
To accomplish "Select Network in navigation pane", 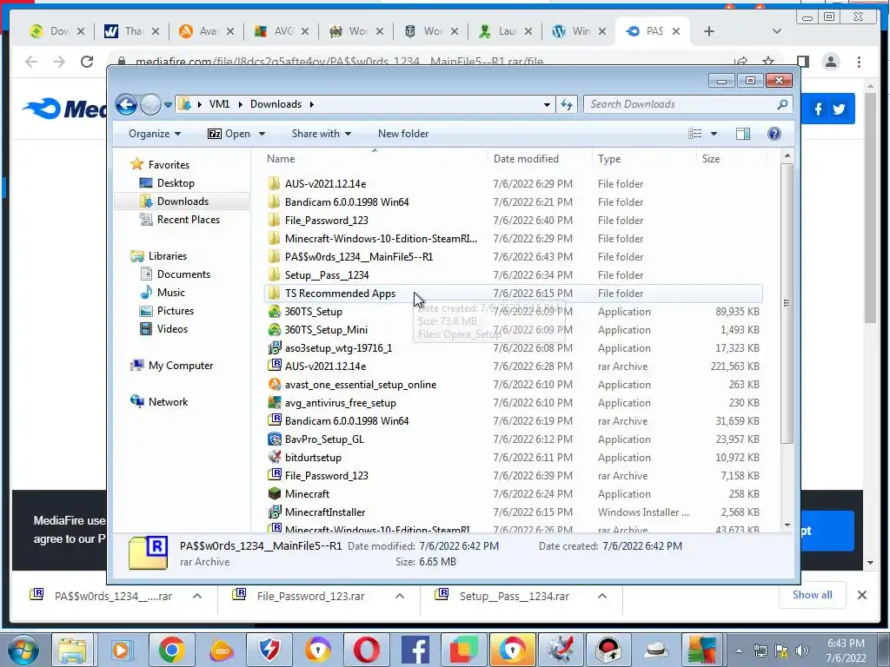I will coord(159,401).
